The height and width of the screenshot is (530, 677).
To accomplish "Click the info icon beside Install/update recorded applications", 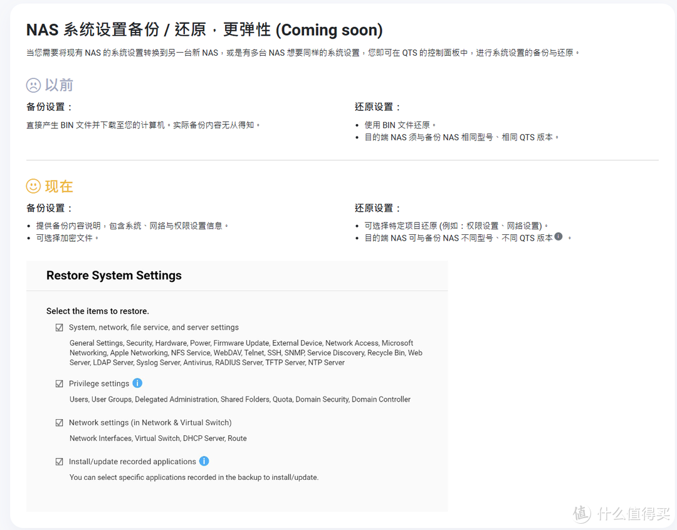I will pyautogui.click(x=204, y=461).
